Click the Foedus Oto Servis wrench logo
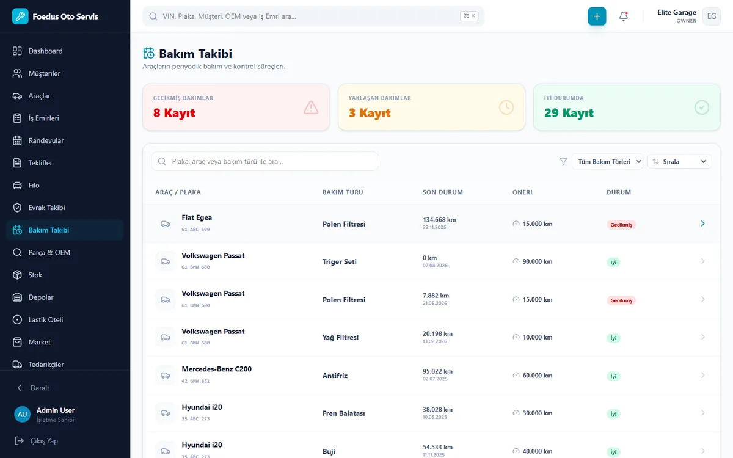The width and height of the screenshot is (733, 458). click(x=20, y=16)
